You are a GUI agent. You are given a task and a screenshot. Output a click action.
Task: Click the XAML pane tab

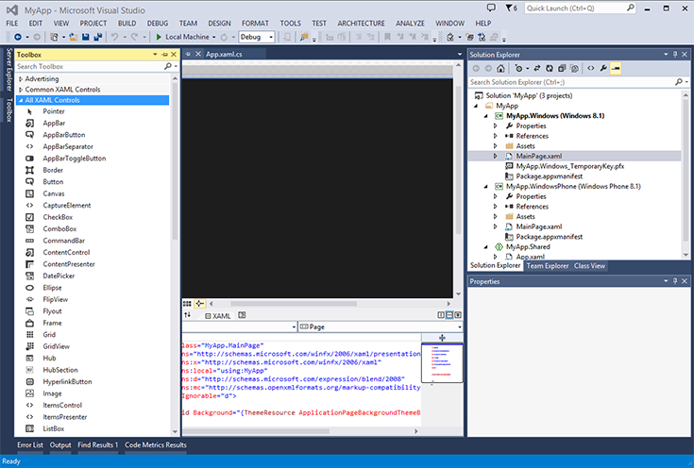[218, 316]
